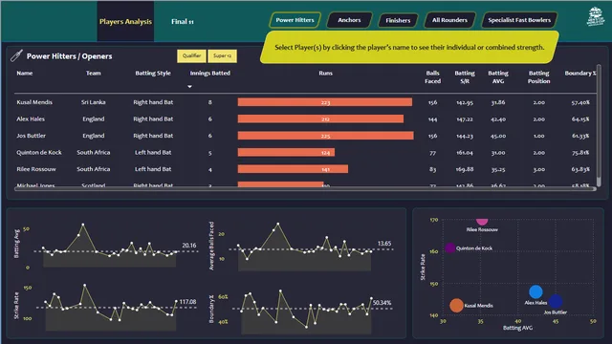Screen dimensions: 612x344
Task: Click the Boundary % 50.34% average label
Action: pos(382,303)
